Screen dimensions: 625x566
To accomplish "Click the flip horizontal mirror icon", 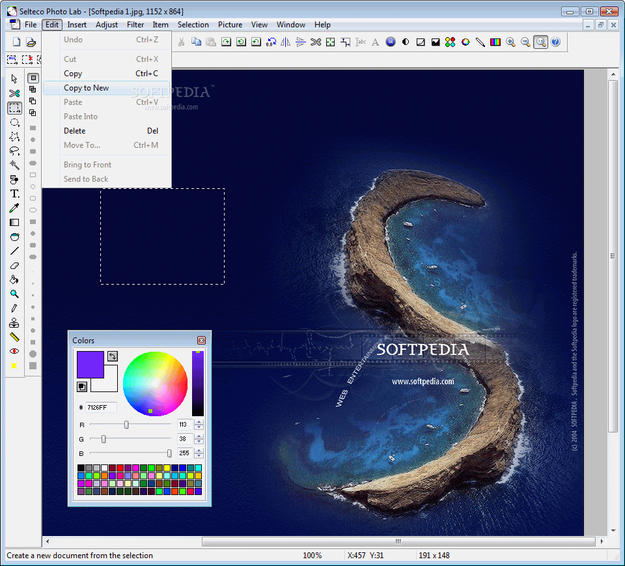I will click(286, 42).
